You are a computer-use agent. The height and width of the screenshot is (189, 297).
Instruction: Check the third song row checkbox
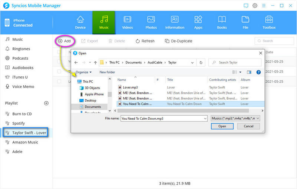pos(59,82)
